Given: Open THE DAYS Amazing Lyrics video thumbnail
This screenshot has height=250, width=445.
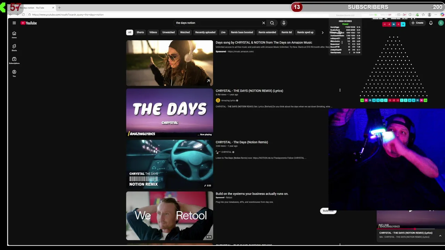Looking at the screenshot, I should 170,113.
